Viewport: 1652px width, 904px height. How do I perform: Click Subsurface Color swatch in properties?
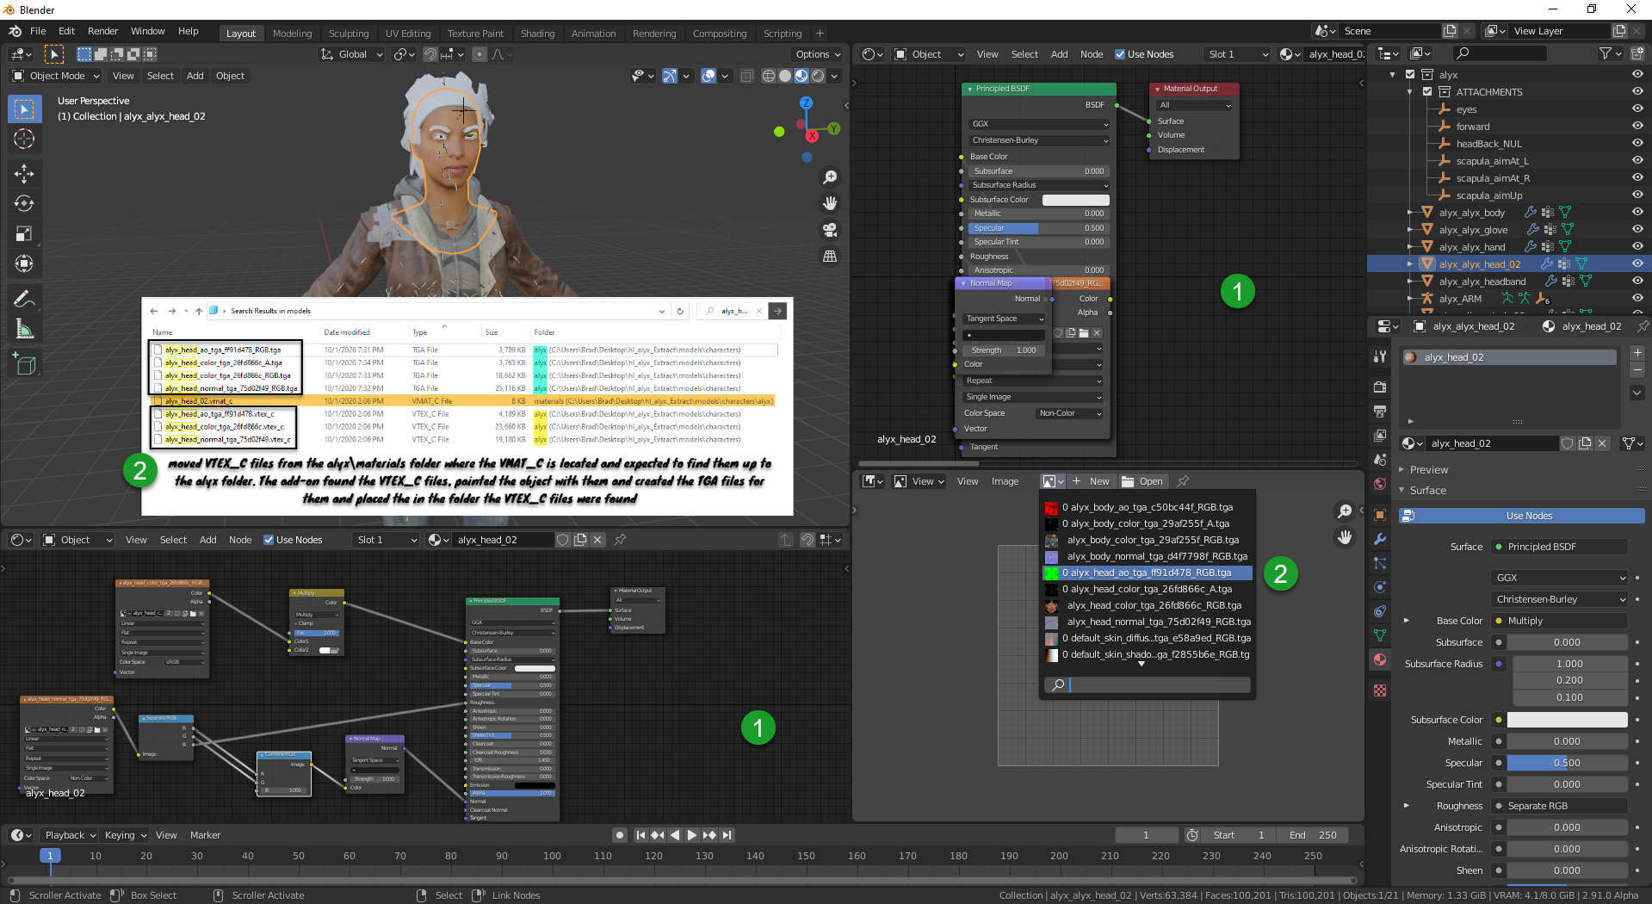tap(1567, 720)
